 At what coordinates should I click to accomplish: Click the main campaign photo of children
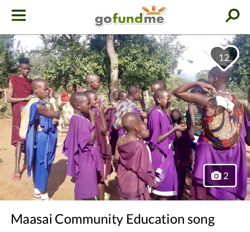click(125, 117)
